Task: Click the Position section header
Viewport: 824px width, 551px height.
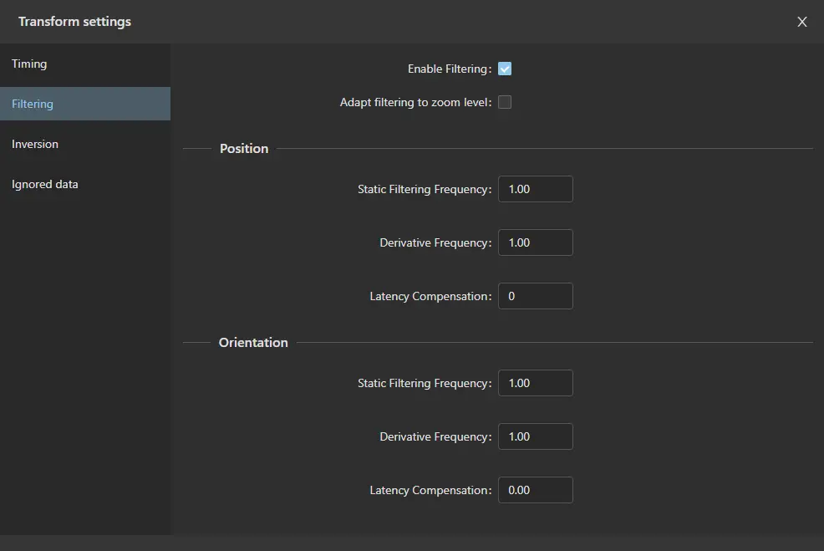Action: pos(244,149)
